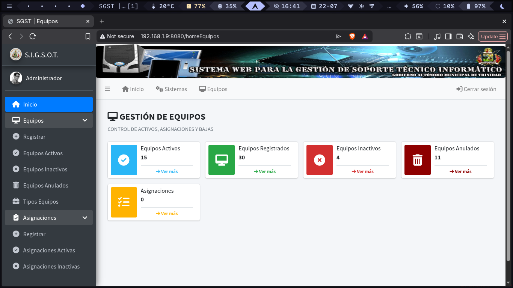Toggle the sidebar with the hamburger icon

(x=107, y=89)
